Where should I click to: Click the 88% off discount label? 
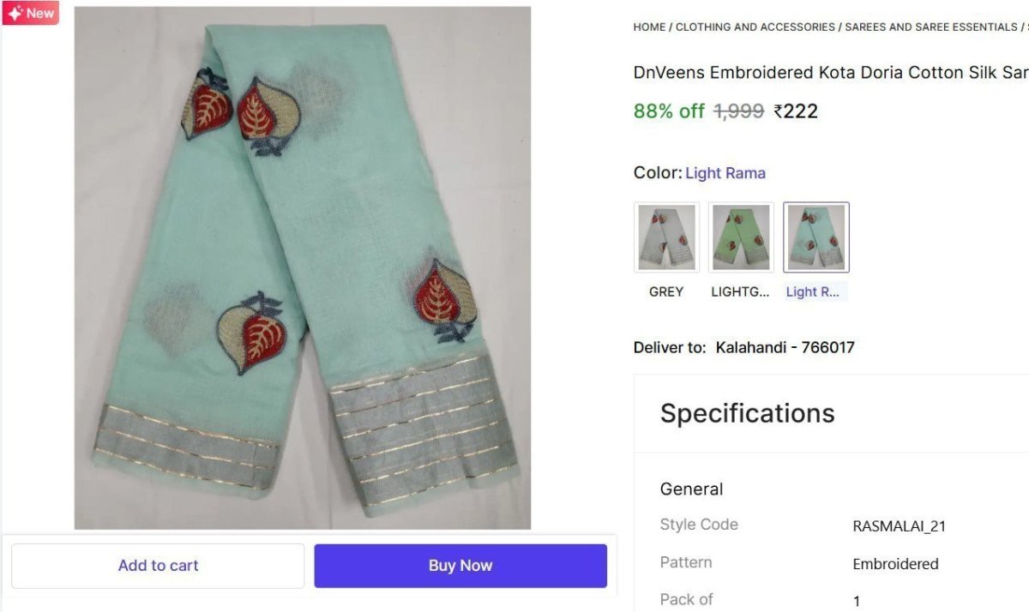(669, 110)
